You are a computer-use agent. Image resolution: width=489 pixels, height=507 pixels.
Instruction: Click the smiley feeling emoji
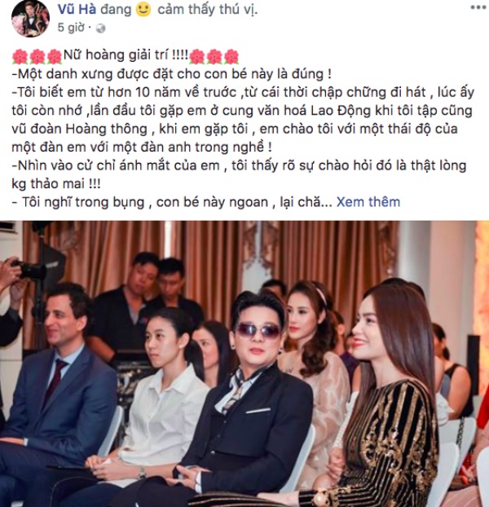tap(143, 10)
